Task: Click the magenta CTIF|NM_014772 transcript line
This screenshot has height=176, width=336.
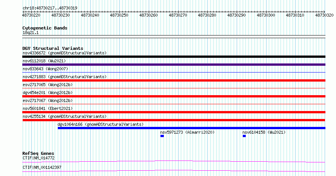Action: pyautogui.click(x=174, y=161)
